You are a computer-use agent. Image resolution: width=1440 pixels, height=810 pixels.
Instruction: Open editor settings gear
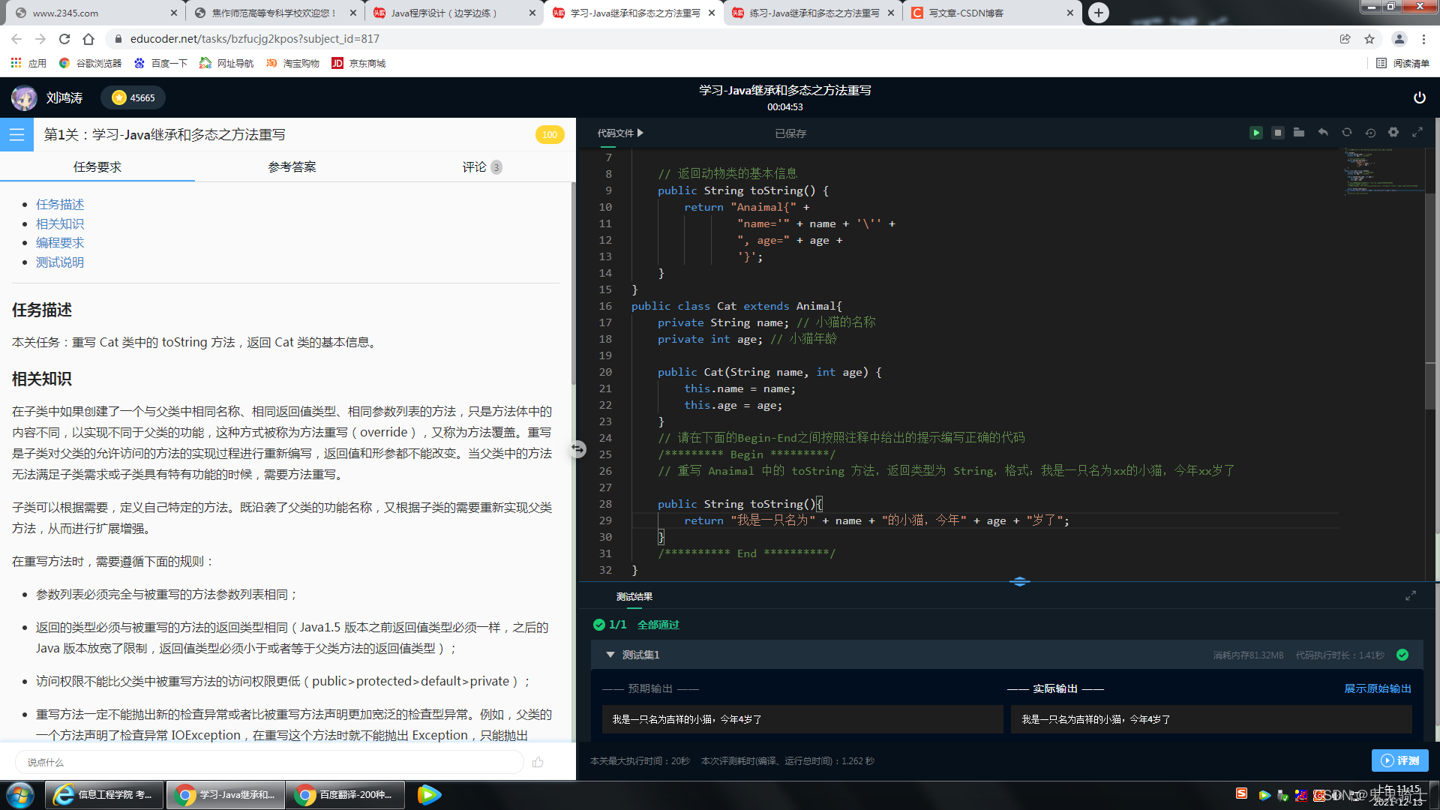tap(1393, 133)
